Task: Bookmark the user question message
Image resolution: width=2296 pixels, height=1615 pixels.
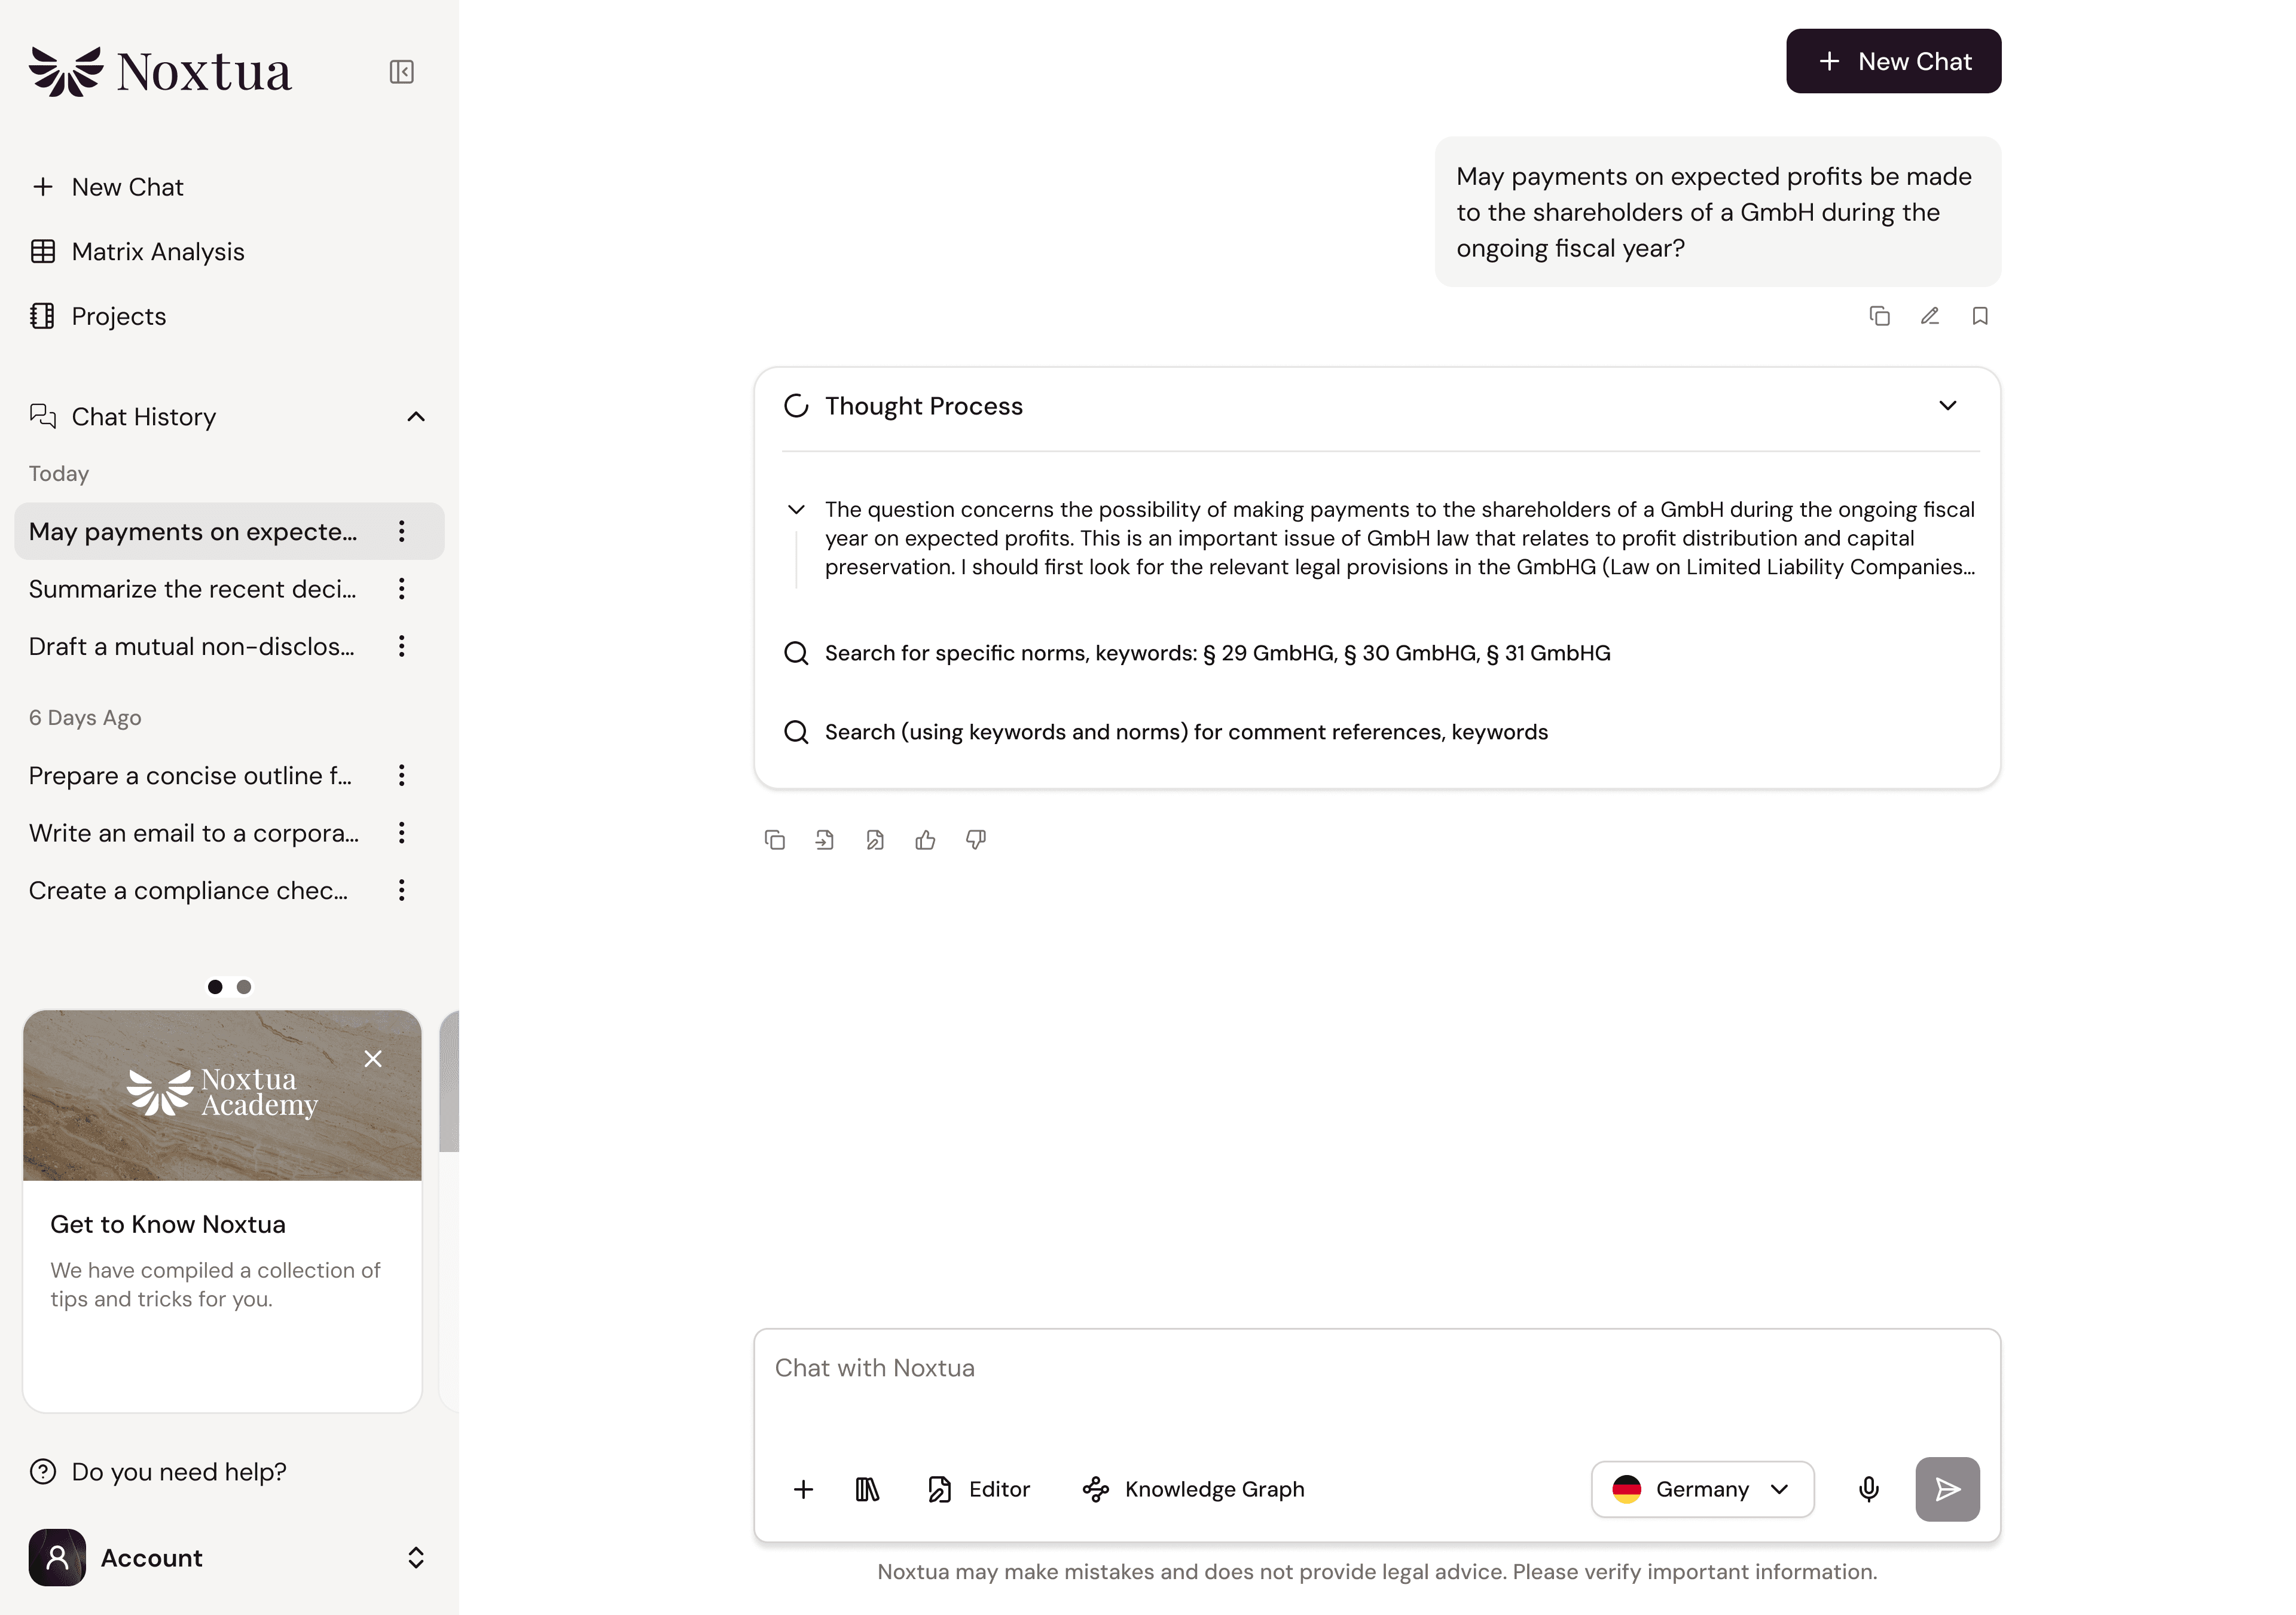Action: (1980, 316)
